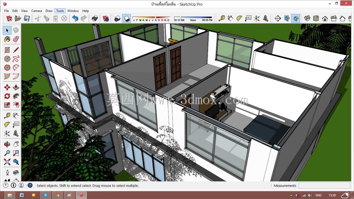Image resolution: width=354 pixels, height=199 pixels.
Task: Activate the Paint Bucket tool
Action: pyautogui.click(x=7, y=39)
